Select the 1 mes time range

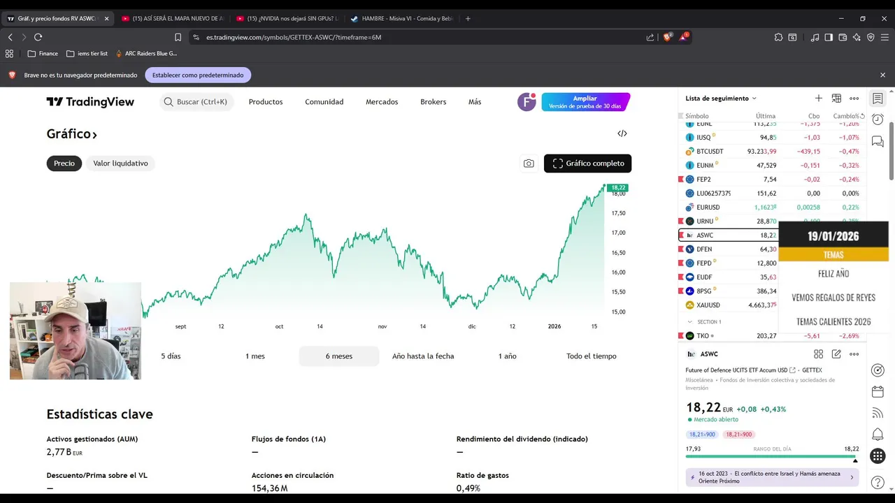[255, 356]
